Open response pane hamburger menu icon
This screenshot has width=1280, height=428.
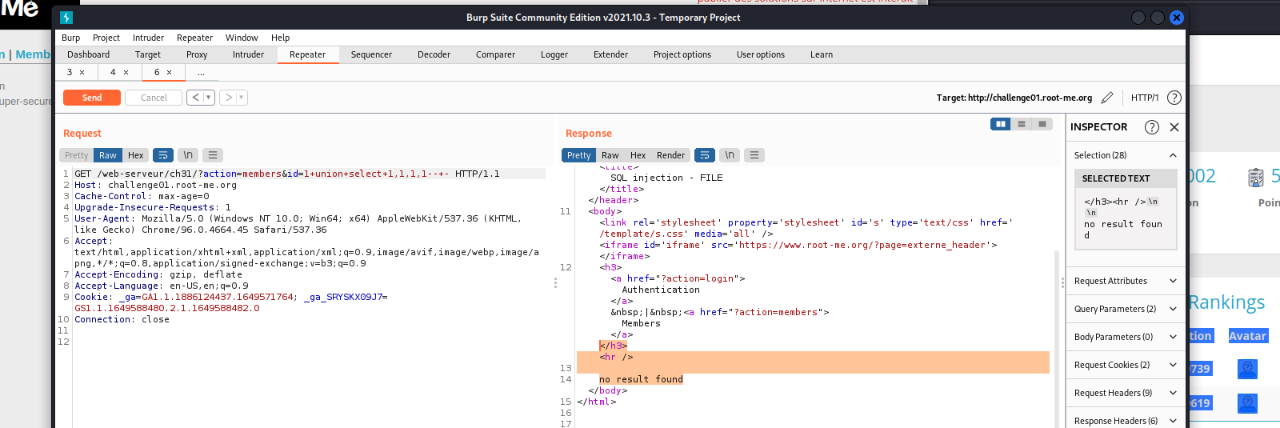754,155
